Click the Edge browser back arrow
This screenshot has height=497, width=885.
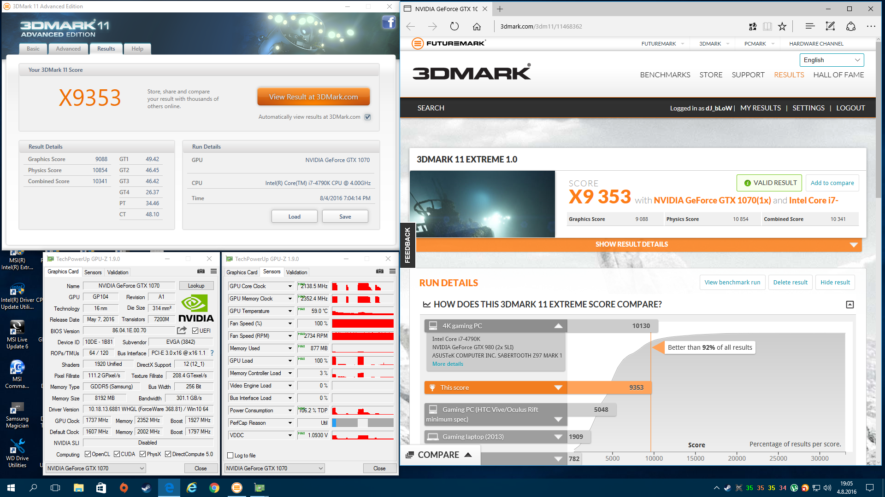[x=411, y=26]
